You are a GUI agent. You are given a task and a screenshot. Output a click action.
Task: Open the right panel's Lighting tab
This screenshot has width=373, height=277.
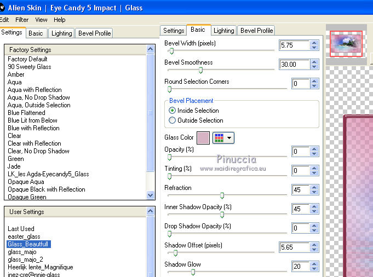224,31
